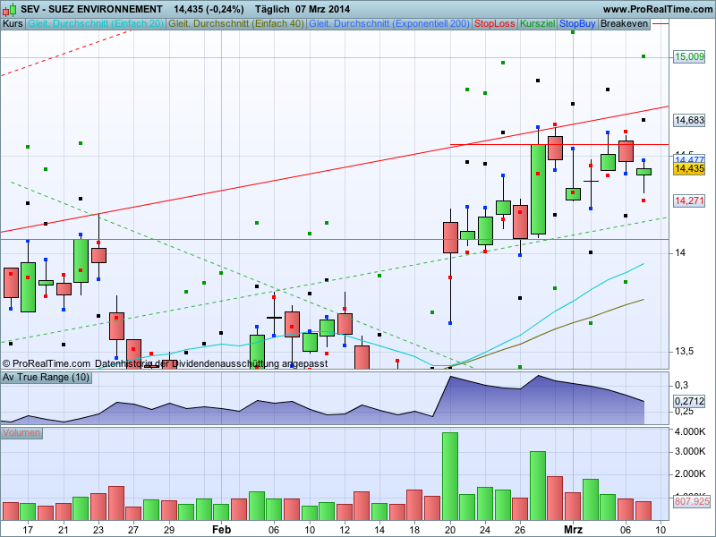Click the 807.925 volume value tag
This screenshot has width=716, height=537.
pyautogui.click(x=692, y=501)
